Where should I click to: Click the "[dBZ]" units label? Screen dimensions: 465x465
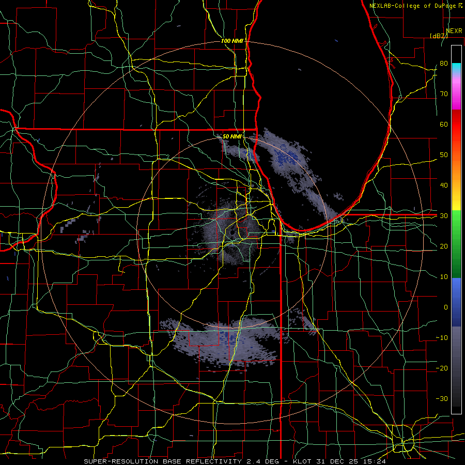pyautogui.click(x=439, y=36)
